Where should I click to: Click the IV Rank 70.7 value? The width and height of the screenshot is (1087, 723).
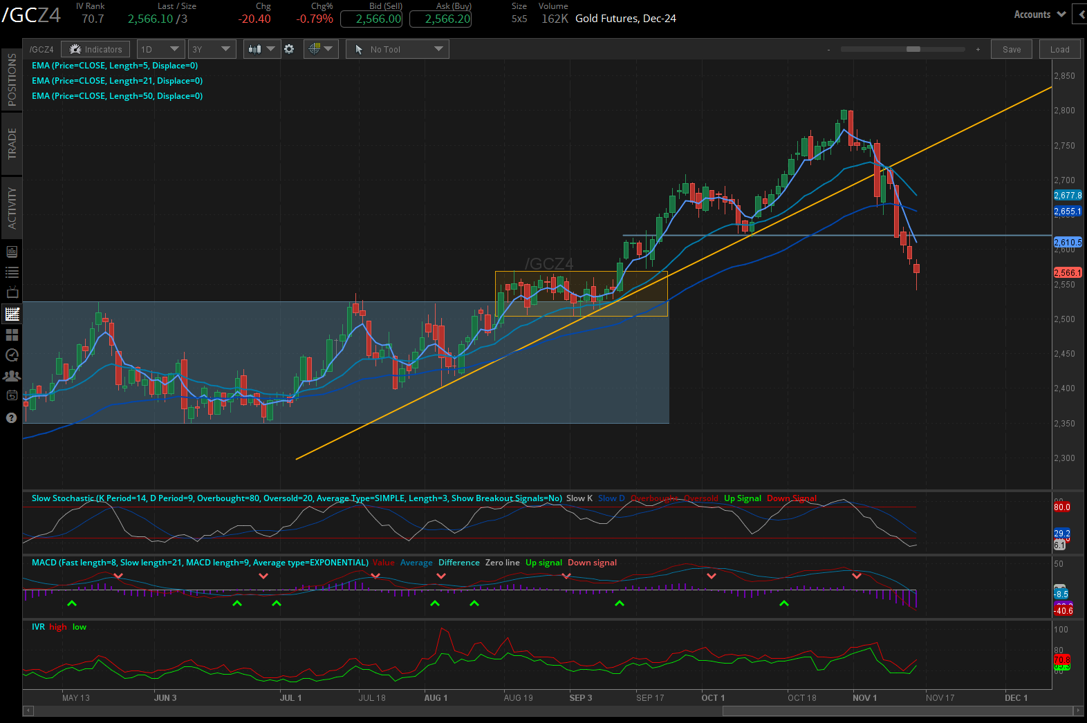coord(93,19)
